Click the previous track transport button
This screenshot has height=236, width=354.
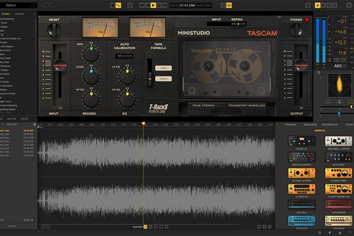pos(147,5)
